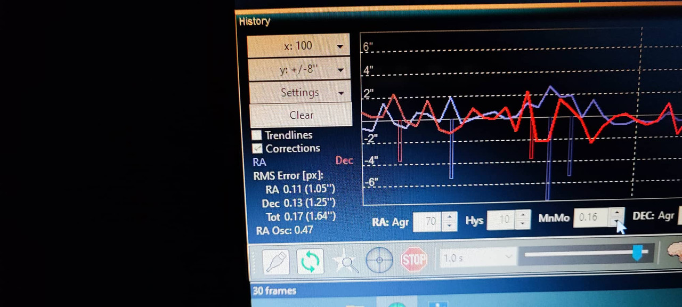Click the MnMo field showing 0.16
682x307 pixels.
pos(591,217)
